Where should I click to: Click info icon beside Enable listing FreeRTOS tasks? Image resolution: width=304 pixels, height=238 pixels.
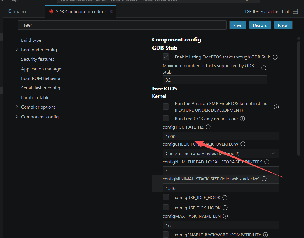pos(275,57)
